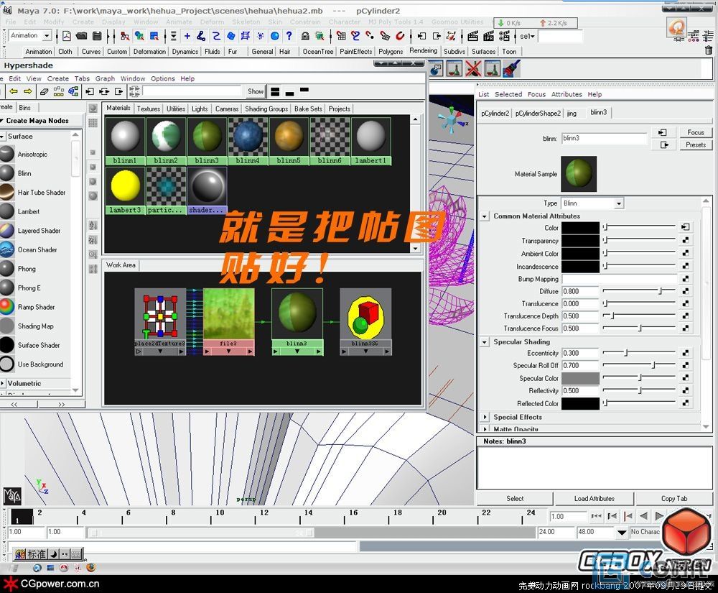Create a Phong E surface node
The height and width of the screenshot is (593, 718).
(x=29, y=288)
